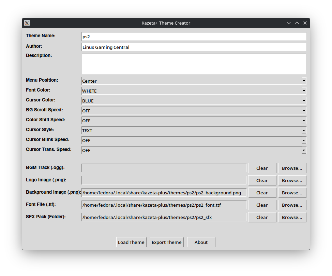Choose a Cursor Style from dropdown
The height and width of the screenshot is (276, 332).
point(194,130)
